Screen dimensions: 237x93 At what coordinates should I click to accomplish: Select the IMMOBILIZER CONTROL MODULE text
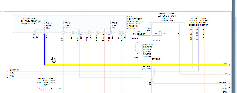149,51
